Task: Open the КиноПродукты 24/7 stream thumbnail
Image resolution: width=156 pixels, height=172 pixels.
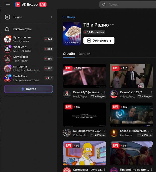Action: point(84,115)
